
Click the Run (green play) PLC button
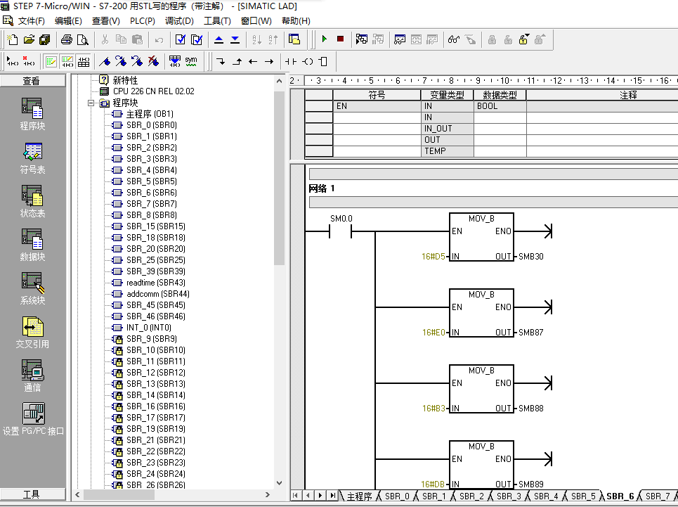(325, 39)
